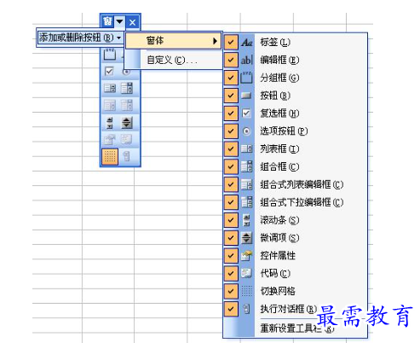Click the Control Properties toolbar icon
The image size is (420, 343).
[110, 140]
